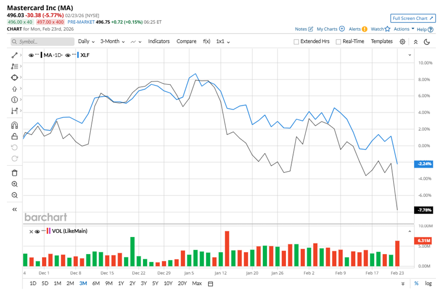Select the trend line drawing tool
The height and width of the screenshot is (293, 440).
tap(14, 55)
